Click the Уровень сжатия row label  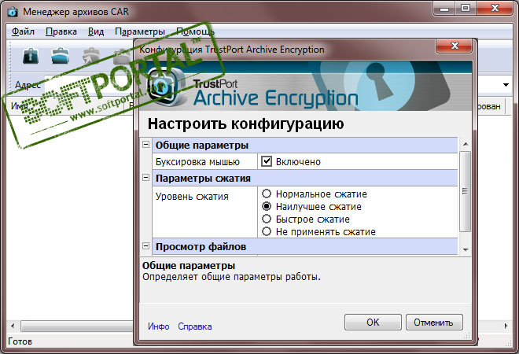point(192,197)
